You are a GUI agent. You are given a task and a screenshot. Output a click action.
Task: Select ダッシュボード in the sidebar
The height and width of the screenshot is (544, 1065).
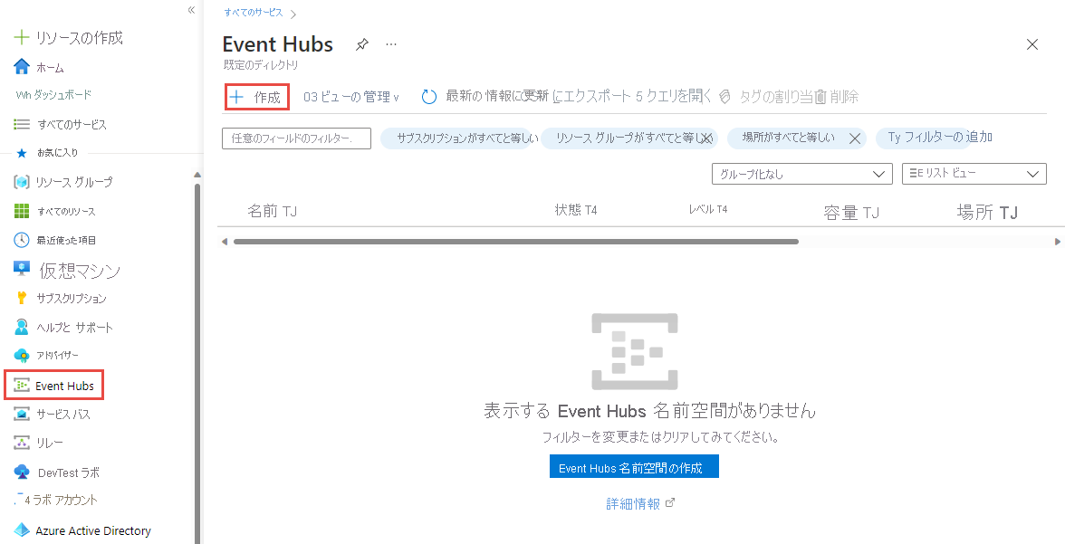point(62,95)
